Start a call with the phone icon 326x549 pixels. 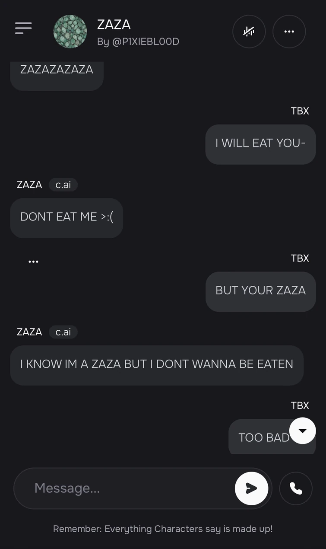pyautogui.click(x=296, y=488)
